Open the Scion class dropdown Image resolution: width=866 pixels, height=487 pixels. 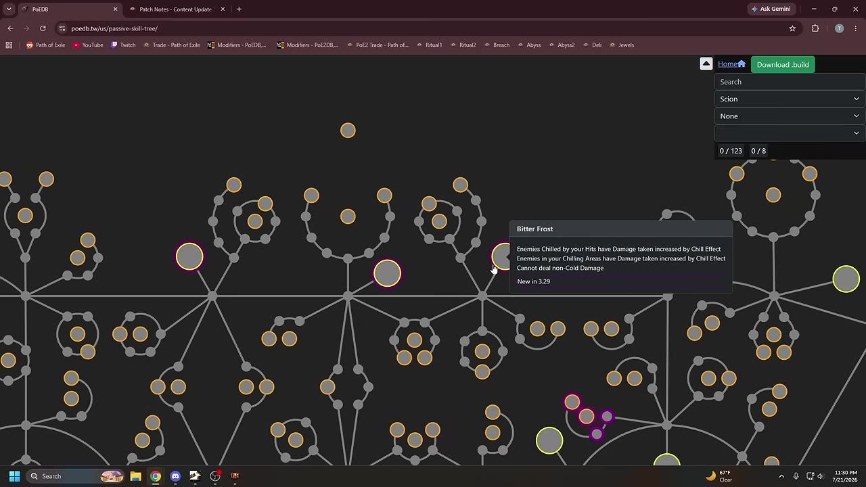(x=790, y=99)
